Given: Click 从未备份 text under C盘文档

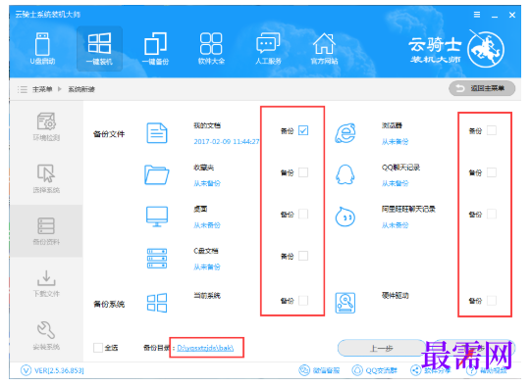Looking at the screenshot, I should (207, 267).
